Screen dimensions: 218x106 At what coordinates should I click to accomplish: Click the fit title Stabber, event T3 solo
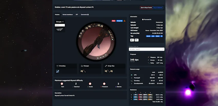click(x=74, y=7)
